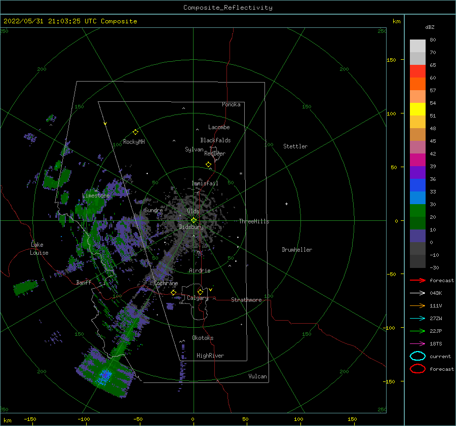This screenshot has width=456, height=426.
Task: Click the Stettler label on map
Action: click(295, 146)
